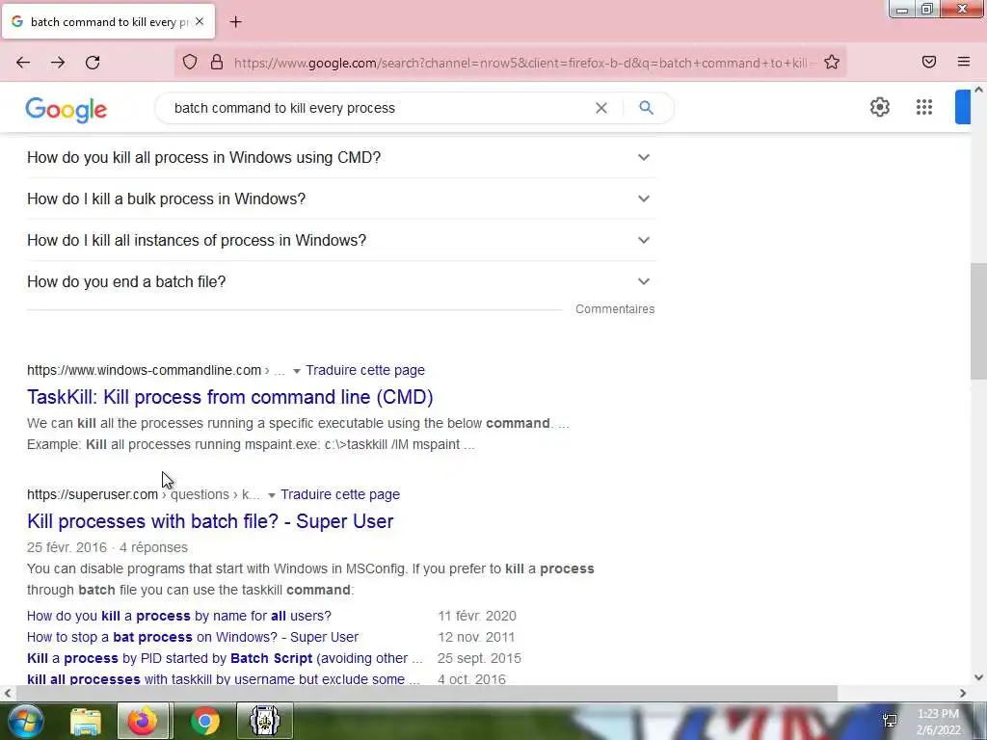Click the Google logo
The image size is (987, 740).
pos(67,110)
